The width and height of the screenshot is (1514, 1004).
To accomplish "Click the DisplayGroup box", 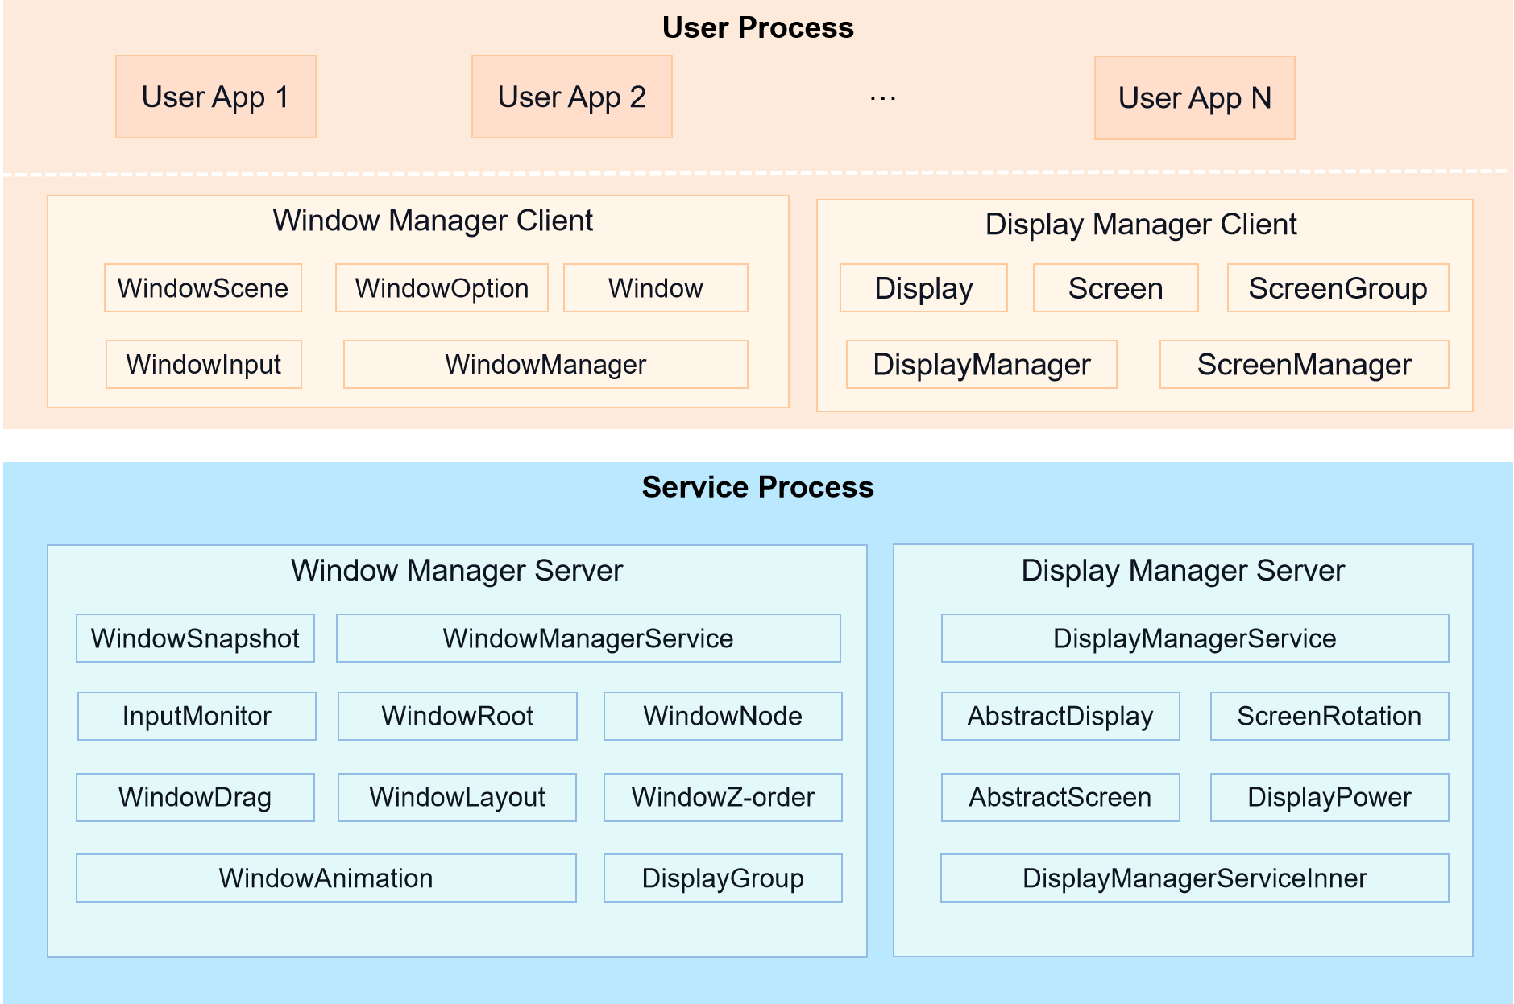I will pos(723,878).
